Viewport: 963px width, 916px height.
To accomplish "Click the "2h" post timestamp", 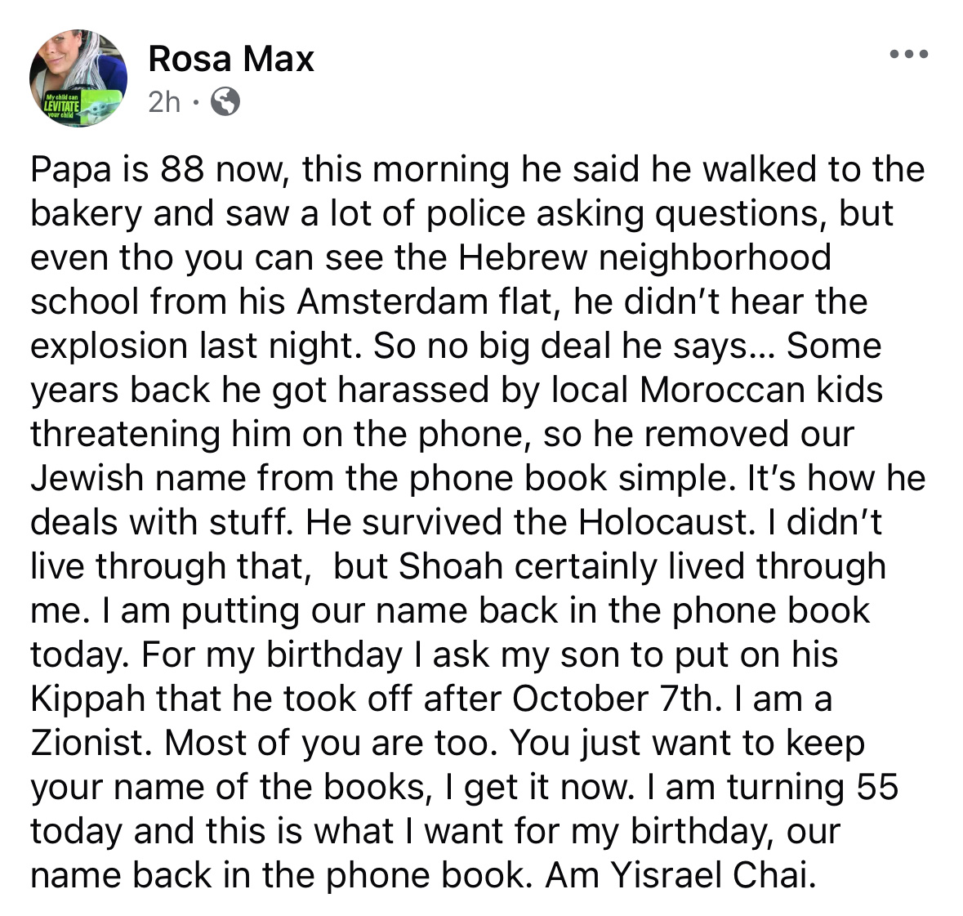I will 164,102.
